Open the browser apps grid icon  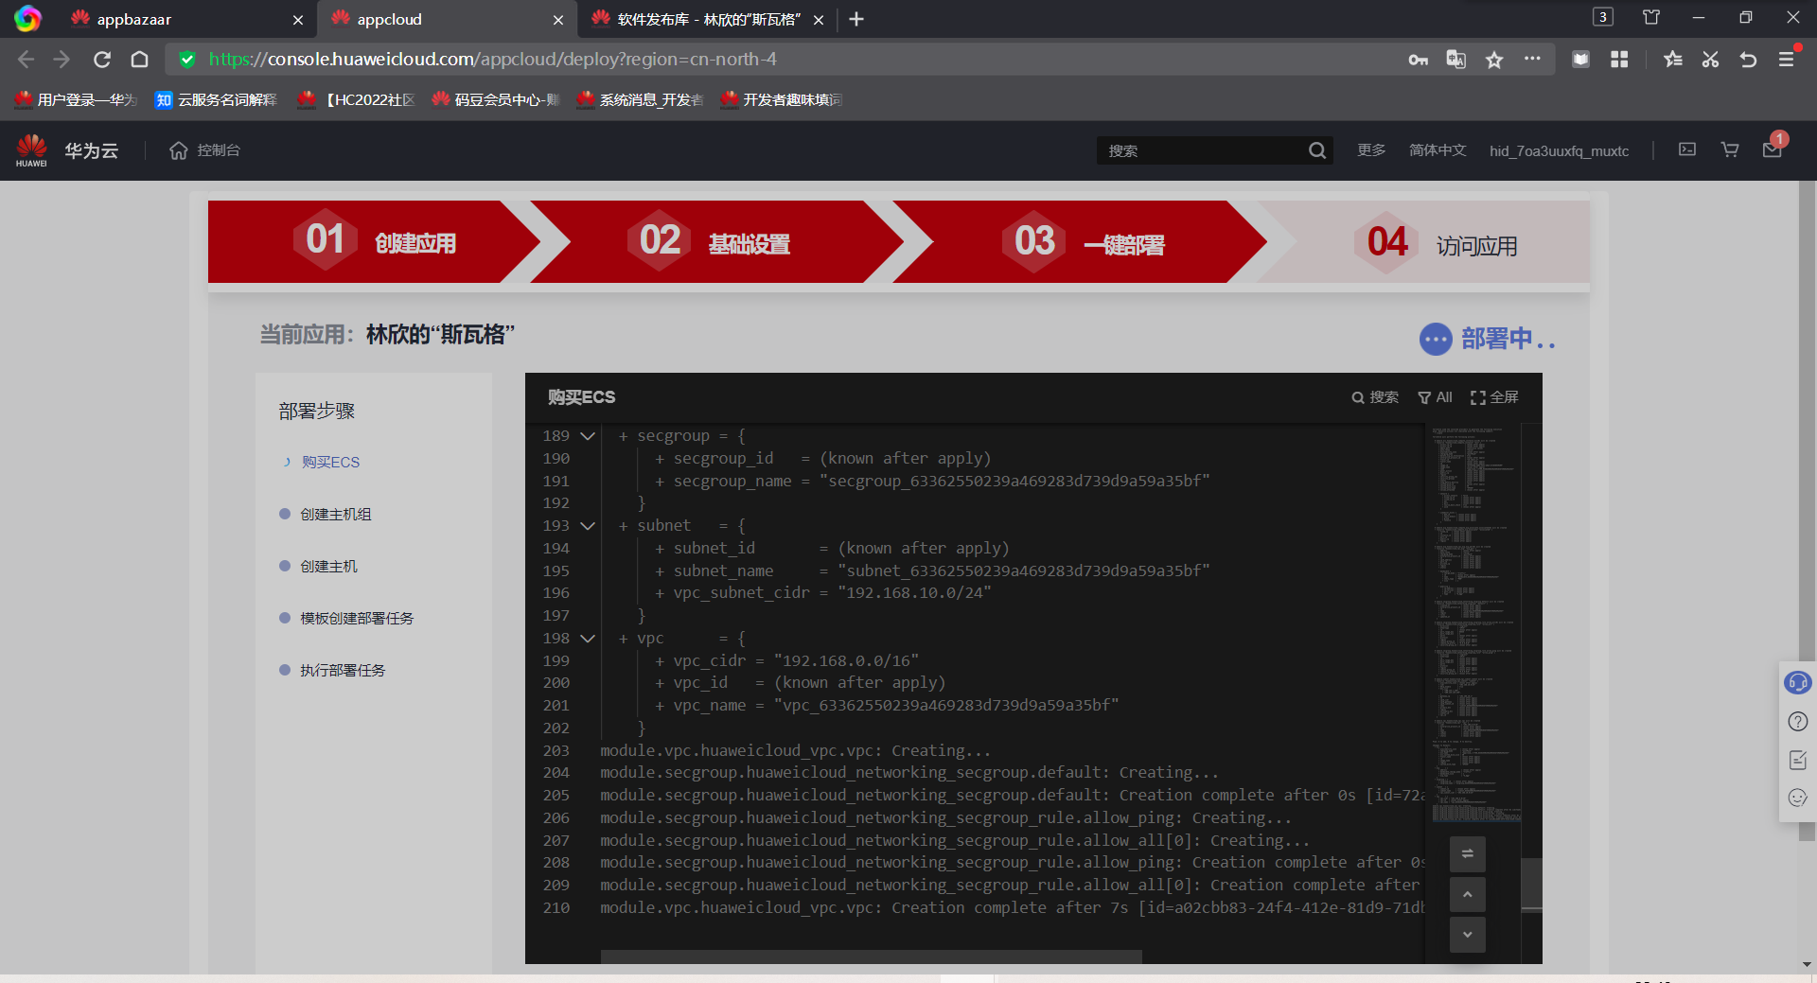(1619, 60)
